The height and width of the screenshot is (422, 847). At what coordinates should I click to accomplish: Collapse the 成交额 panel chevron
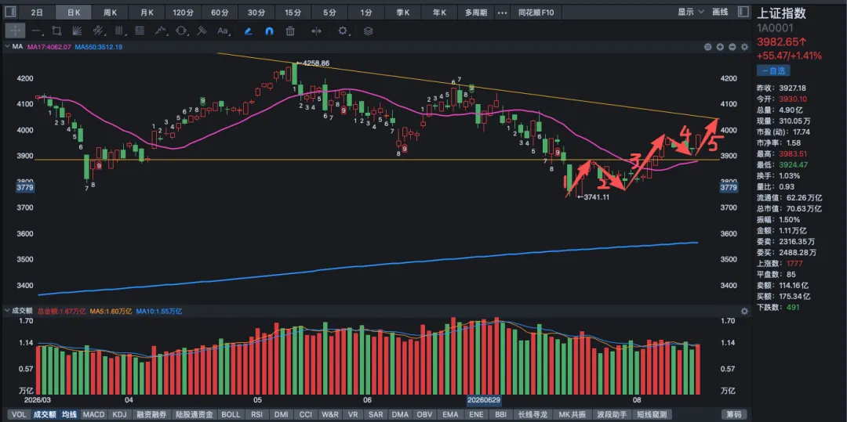tap(6, 311)
